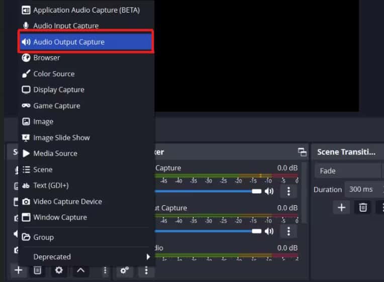
Task: Choose Game Capture source
Action: [86, 106]
